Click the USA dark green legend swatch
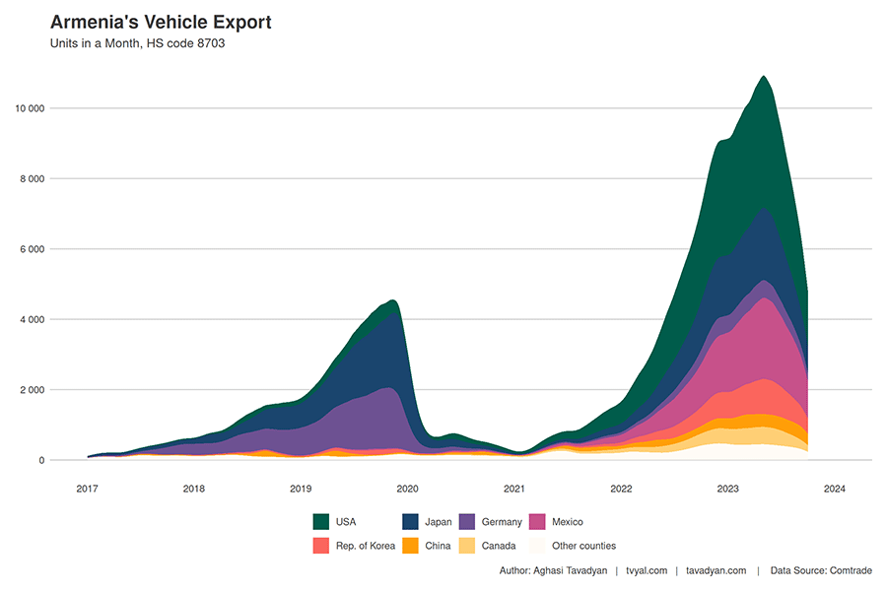 point(320,521)
